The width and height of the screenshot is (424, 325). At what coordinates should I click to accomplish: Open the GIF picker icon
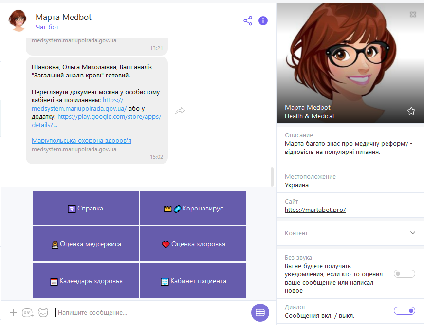coord(28,313)
